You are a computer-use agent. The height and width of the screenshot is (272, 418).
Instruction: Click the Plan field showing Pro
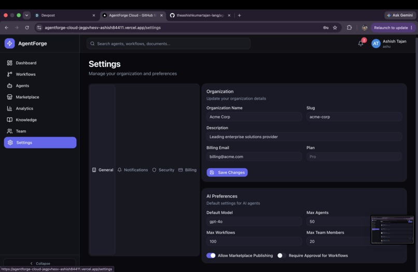[354, 157]
